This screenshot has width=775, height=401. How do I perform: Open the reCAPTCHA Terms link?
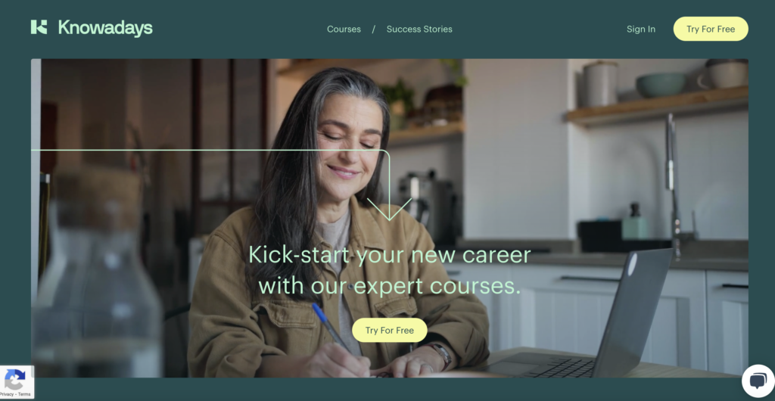24,394
